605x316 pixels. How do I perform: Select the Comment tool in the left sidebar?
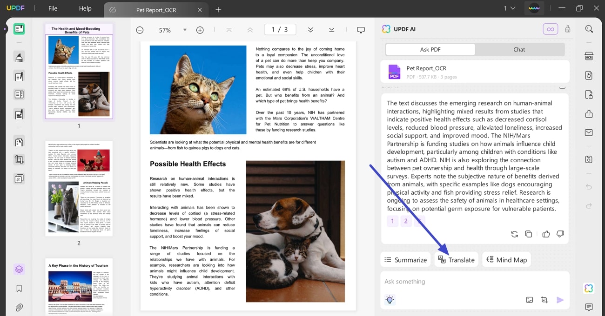tap(19, 57)
